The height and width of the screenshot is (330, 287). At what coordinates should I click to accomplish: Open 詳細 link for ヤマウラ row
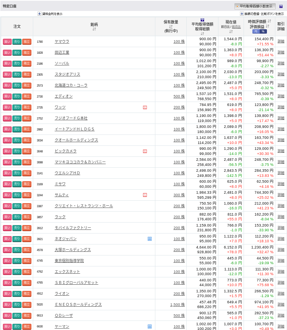(x=281, y=41)
